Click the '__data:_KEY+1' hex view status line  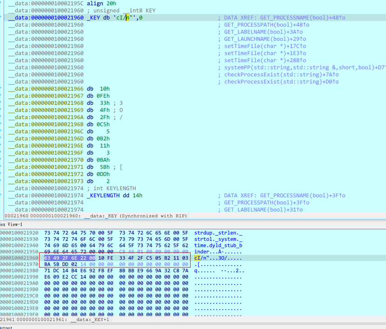pyautogui.click(x=90, y=320)
